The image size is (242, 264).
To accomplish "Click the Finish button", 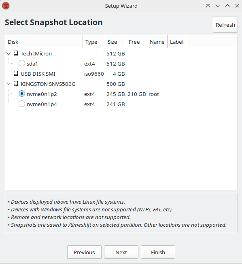I will (158, 252).
